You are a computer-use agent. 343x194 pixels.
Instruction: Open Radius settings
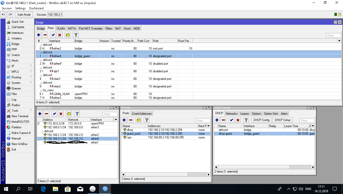pos(16,105)
